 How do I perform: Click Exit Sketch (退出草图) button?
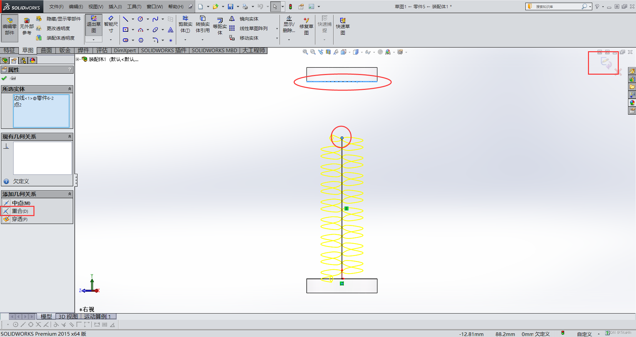click(x=94, y=25)
